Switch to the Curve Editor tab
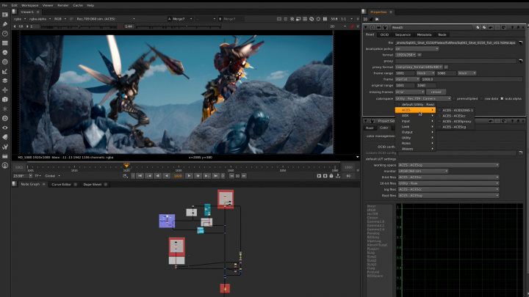The image size is (529, 297). pos(61,185)
